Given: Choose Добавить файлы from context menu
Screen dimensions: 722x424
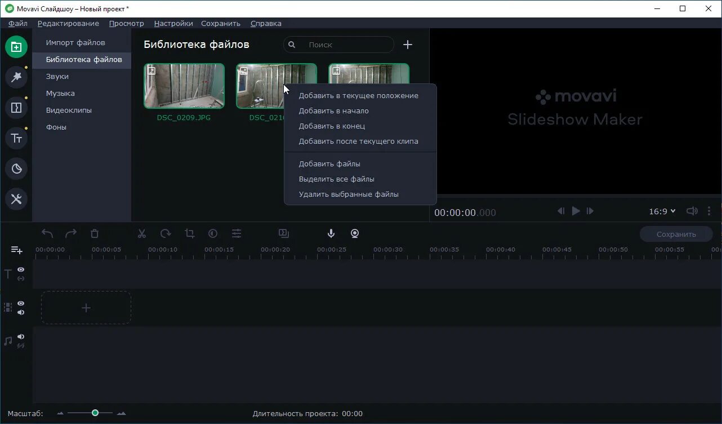Looking at the screenshot, I should click(360, 164).
